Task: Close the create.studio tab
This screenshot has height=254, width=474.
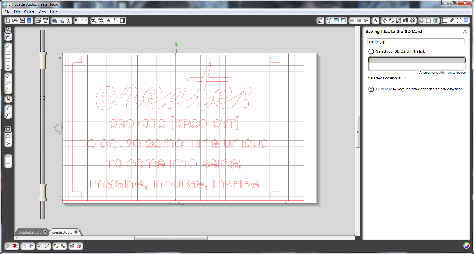Action: 76,232
